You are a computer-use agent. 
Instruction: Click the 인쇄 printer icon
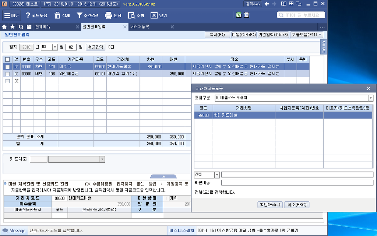pos(108,15)
